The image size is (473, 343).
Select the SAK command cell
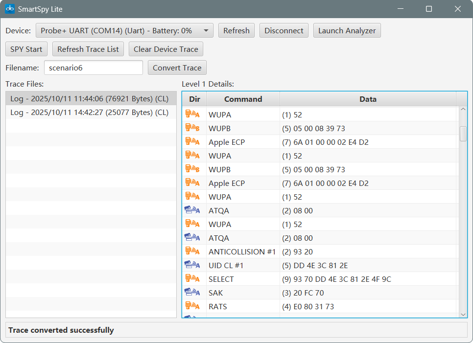[243, 293]
